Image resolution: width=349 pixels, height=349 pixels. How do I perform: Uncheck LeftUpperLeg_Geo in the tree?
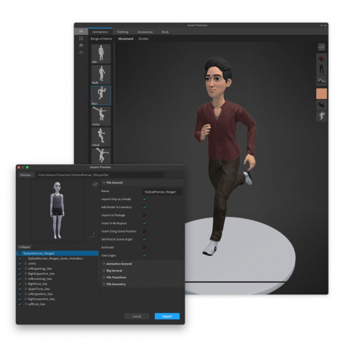[20, 268]
